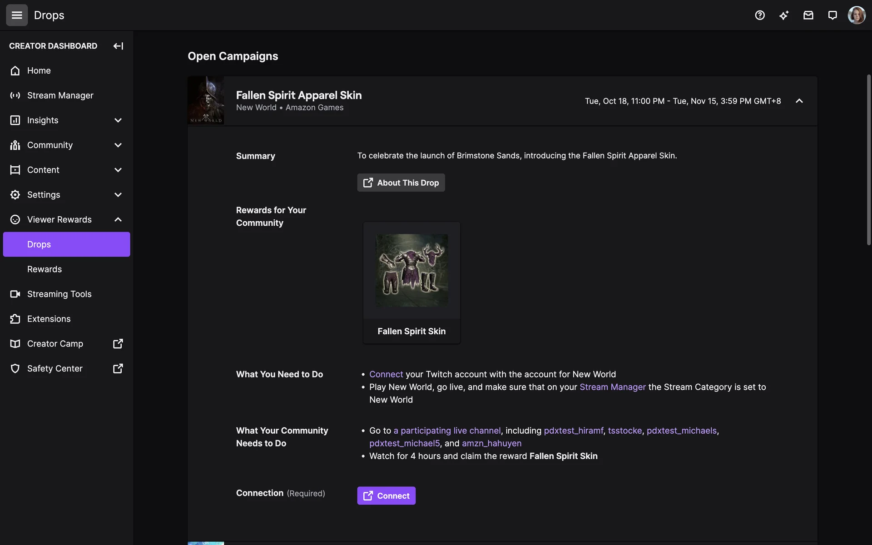Open the user profile avatar menu
The width and height of the screenshot is (872, 545).
pos(857,15)
